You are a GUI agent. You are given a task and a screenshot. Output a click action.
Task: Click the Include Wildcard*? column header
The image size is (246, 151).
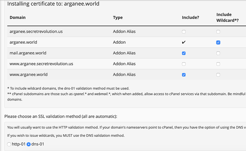pyautogui.click(x=227, y=17)
